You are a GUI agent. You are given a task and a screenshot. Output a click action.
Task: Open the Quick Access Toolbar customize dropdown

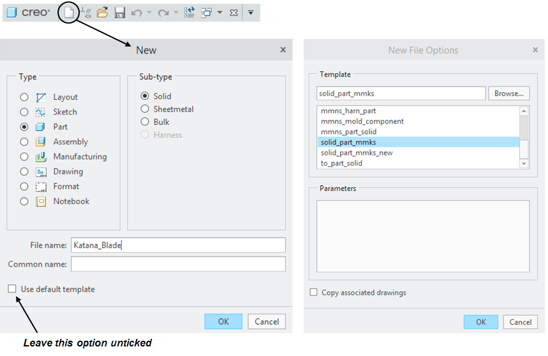[251, 12]
